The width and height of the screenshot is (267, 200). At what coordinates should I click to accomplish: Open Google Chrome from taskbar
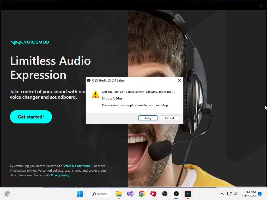coord(142,194)
